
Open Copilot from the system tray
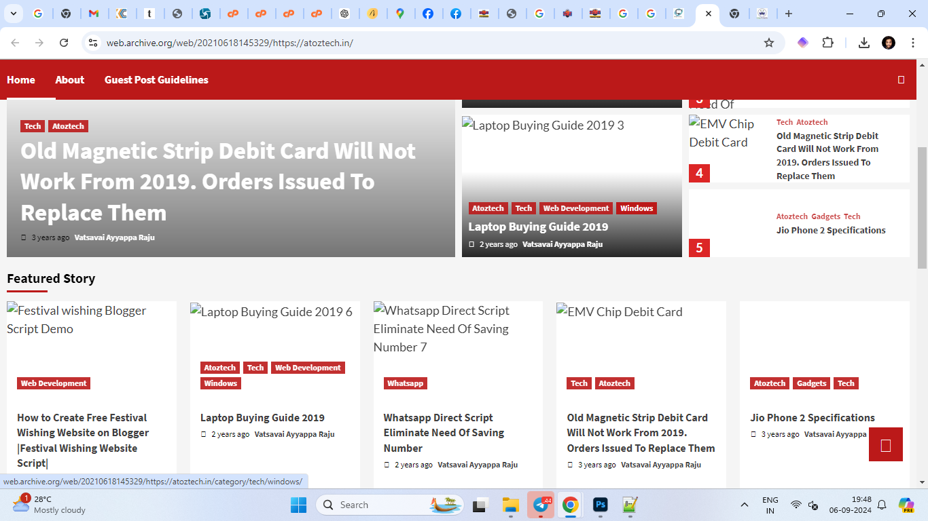[906, 505]
